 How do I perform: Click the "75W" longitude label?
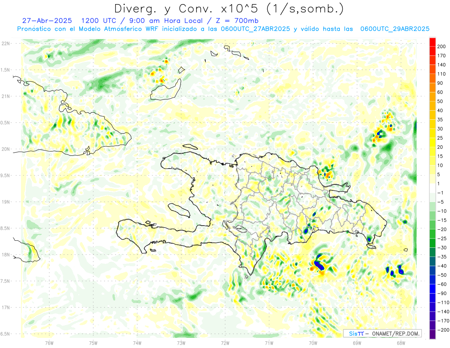93,342
